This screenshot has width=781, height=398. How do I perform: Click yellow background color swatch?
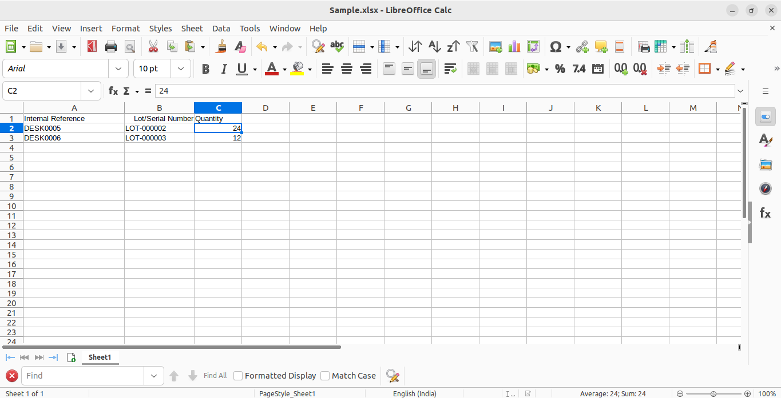pyautogui.click(x=297, y=69)
